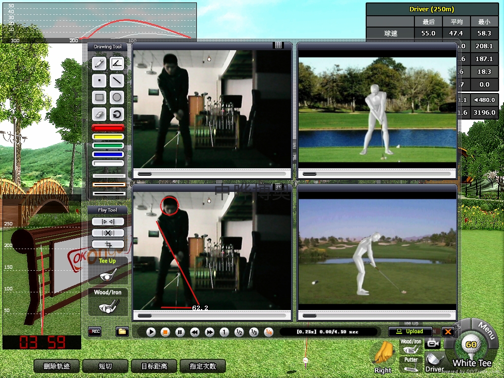Select the pencil freehand drawing tool
Screen dimensions: 504x378
(x=99, y=63)
